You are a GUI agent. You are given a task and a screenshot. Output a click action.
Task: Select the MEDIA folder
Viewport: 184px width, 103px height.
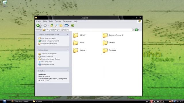pyautogui.click(x=78, y=43)
